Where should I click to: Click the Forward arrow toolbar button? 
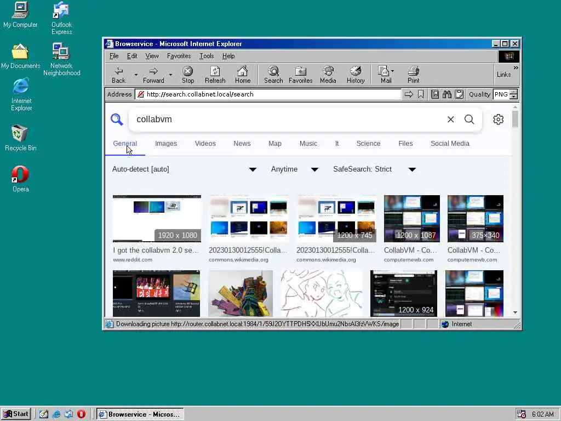(153, 75)
